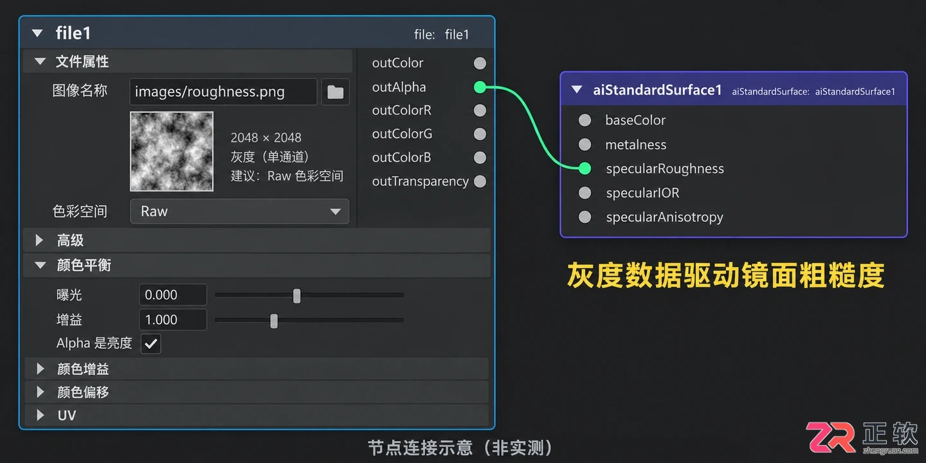Click the baseColor input port
Screen dimensions: 926x463
click(585, 120)
